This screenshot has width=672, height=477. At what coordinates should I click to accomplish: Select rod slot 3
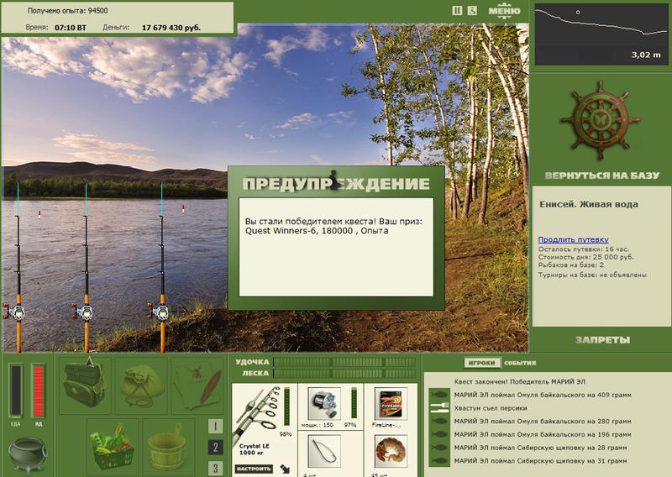pos(215,468)
